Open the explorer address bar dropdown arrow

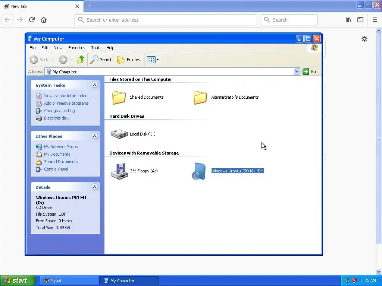297,71
